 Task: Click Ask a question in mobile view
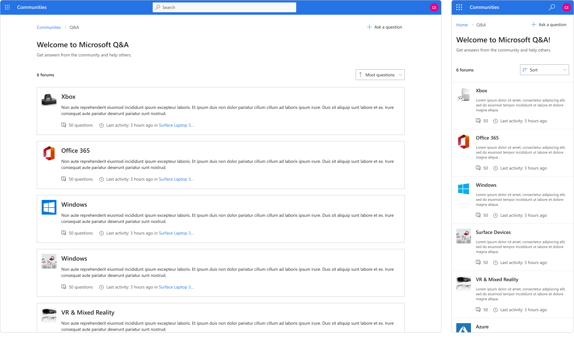point(549,25)
